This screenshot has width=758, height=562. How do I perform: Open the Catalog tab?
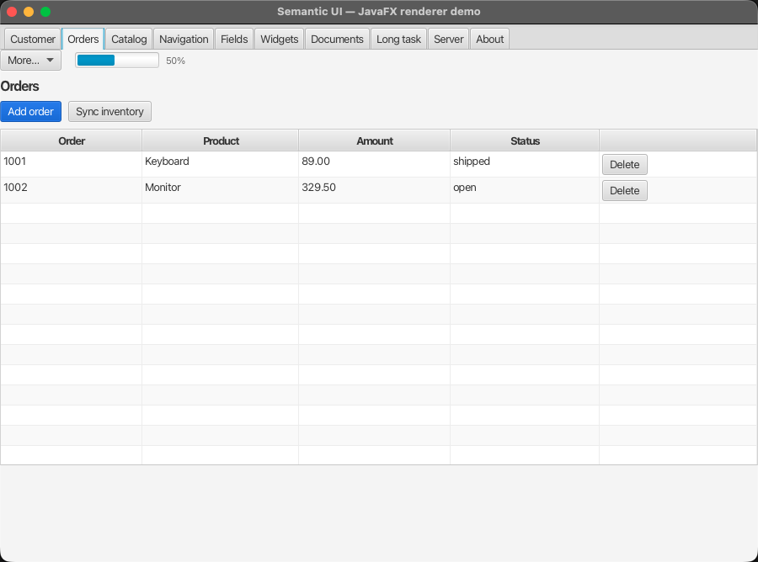[129, 39]
